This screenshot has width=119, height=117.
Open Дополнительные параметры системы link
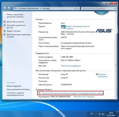click(x=19, y=36)
